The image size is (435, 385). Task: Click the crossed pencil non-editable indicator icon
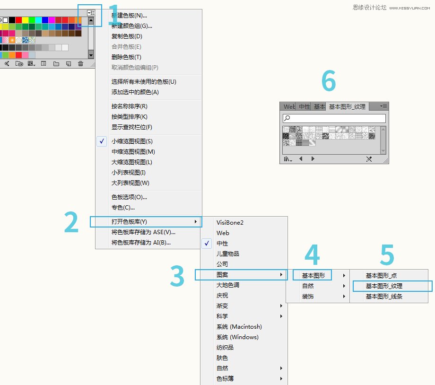(x=369, y=158)
